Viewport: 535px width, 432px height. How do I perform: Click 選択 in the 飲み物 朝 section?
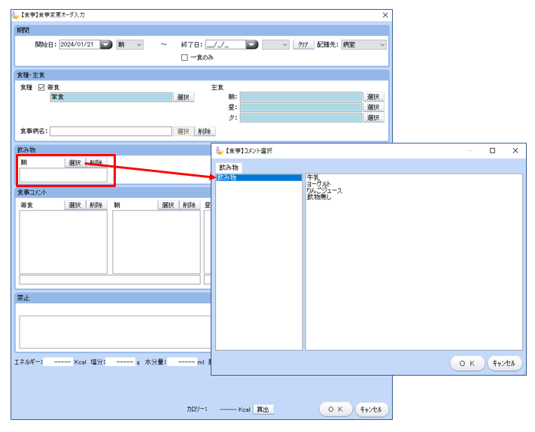click(x=74, y=162)
